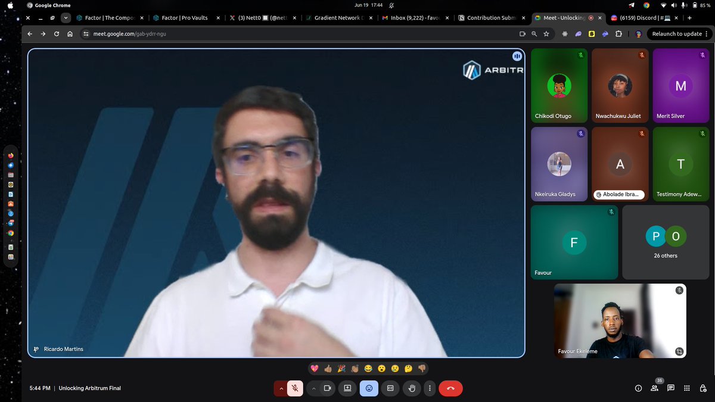This screenshot has height=402, width=715.
Task: Start presenting your screen
Action: coord(347,388)
